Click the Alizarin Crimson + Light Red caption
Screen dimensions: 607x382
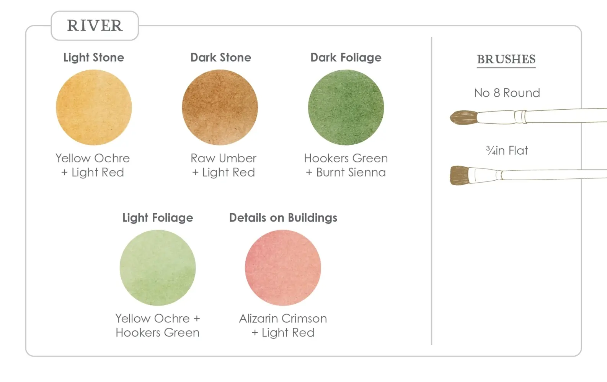tap(283, 325)
